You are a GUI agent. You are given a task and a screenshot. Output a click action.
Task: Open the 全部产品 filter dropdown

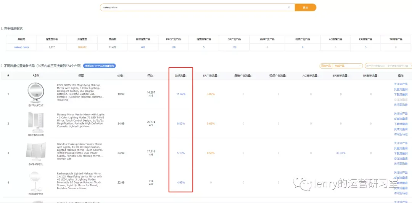[348, 66]
